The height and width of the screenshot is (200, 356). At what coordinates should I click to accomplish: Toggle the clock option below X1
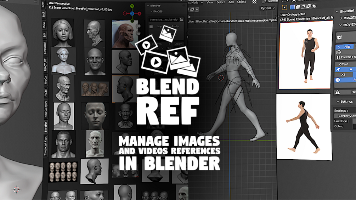tap(345, 80)
